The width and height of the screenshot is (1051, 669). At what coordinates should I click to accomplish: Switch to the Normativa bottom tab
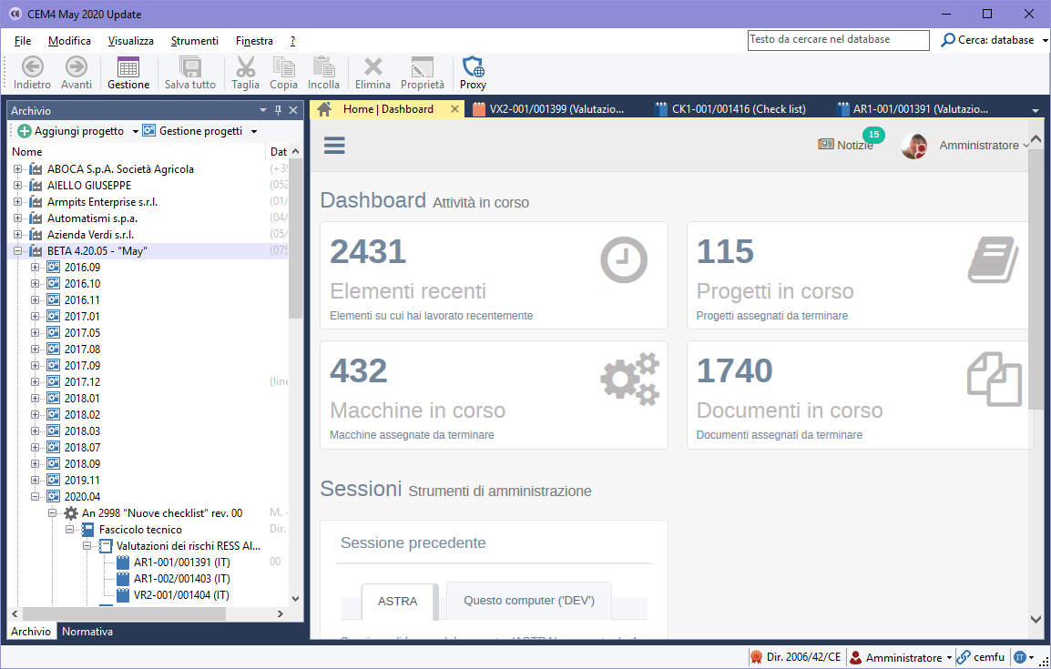tap(87, 631)
